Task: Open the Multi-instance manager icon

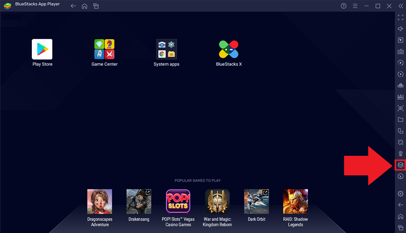Action: (x=401, y=165)
